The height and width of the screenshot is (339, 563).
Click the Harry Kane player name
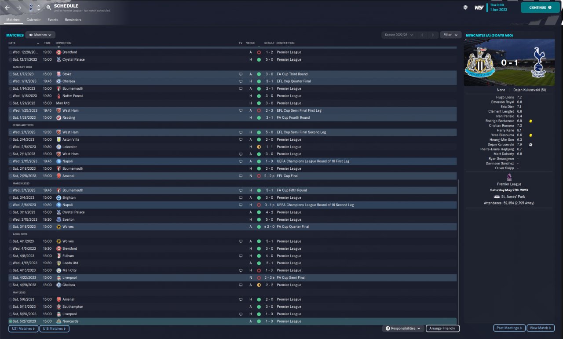pos(505,130)
